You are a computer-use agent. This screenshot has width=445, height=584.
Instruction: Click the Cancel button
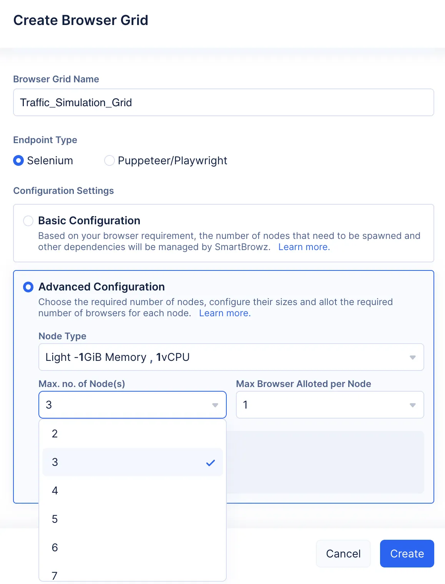click(343, 554)
